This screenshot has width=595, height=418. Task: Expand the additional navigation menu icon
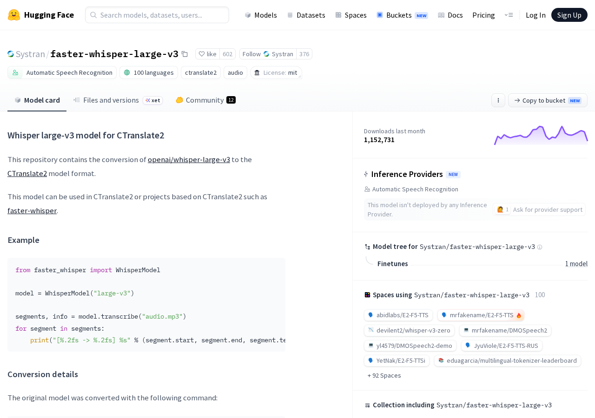[x=509, y=15]
